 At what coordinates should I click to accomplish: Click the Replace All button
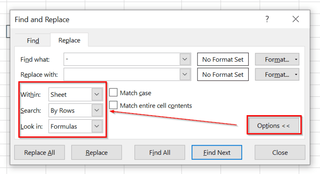pyautogui.click(x=40, y=153)
